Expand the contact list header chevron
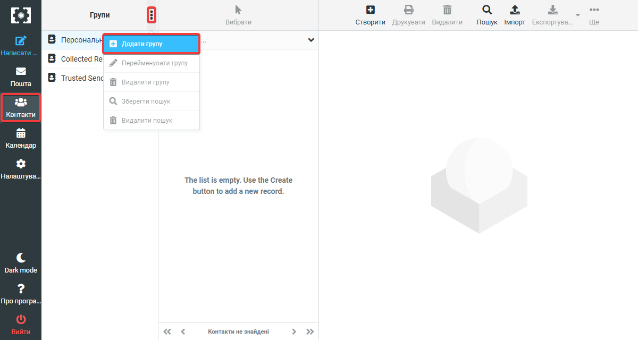The height and width of the screenshot is (340, 638). [311, 40]
